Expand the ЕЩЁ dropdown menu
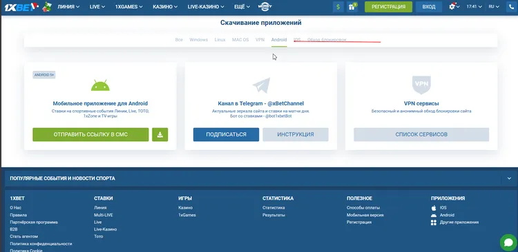The image size is (518, 252). pos(242,7)
